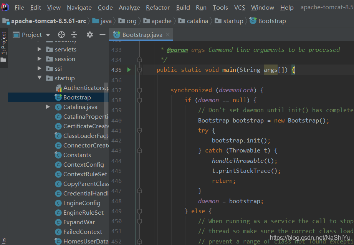The height and width of the screenshot is (245, 354).
Task: Click the locate/scroll from source target icon
Action: pyautogui.click(x=61, y=35)
